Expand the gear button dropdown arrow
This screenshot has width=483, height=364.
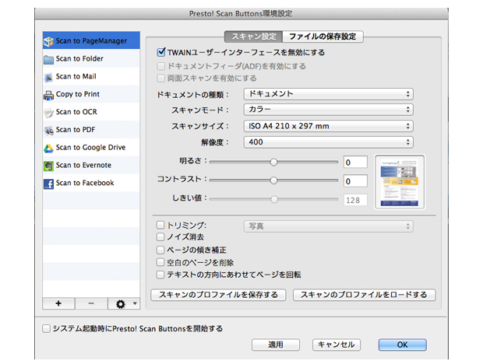click(x=135, y=303)
